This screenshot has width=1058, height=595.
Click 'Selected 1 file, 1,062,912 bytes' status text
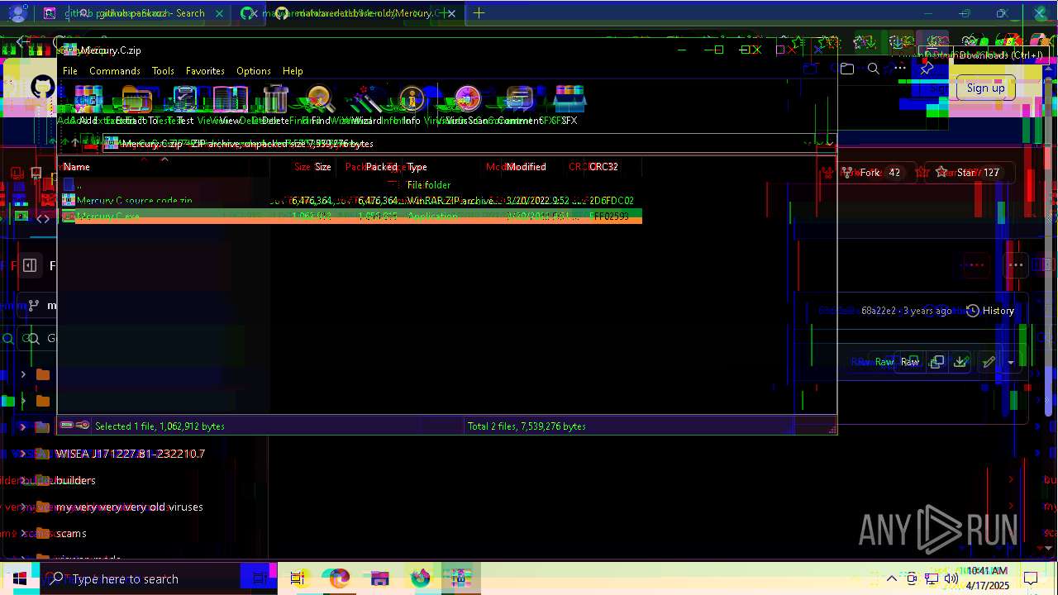(160, 426)
